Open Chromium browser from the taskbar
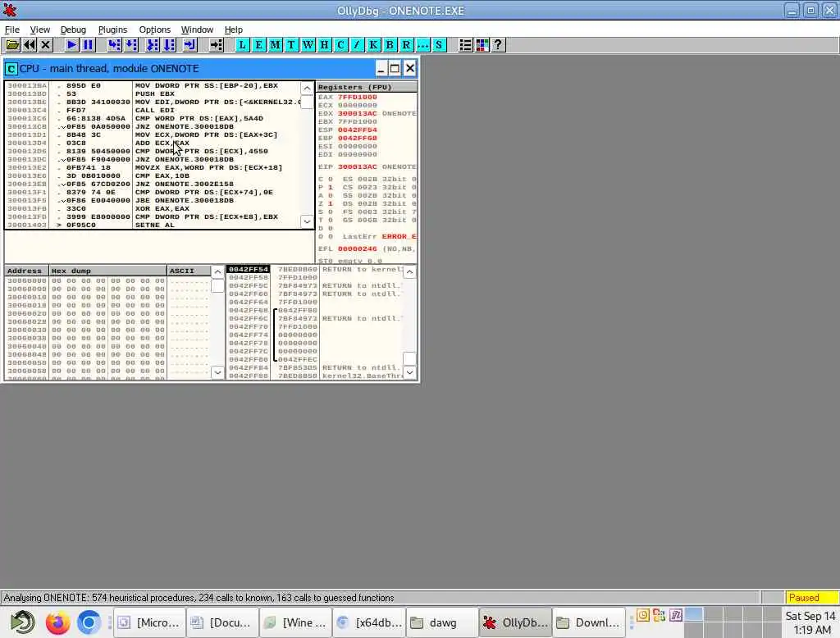Viewport: 840px width, 638px height. click(x=89, y=622)
